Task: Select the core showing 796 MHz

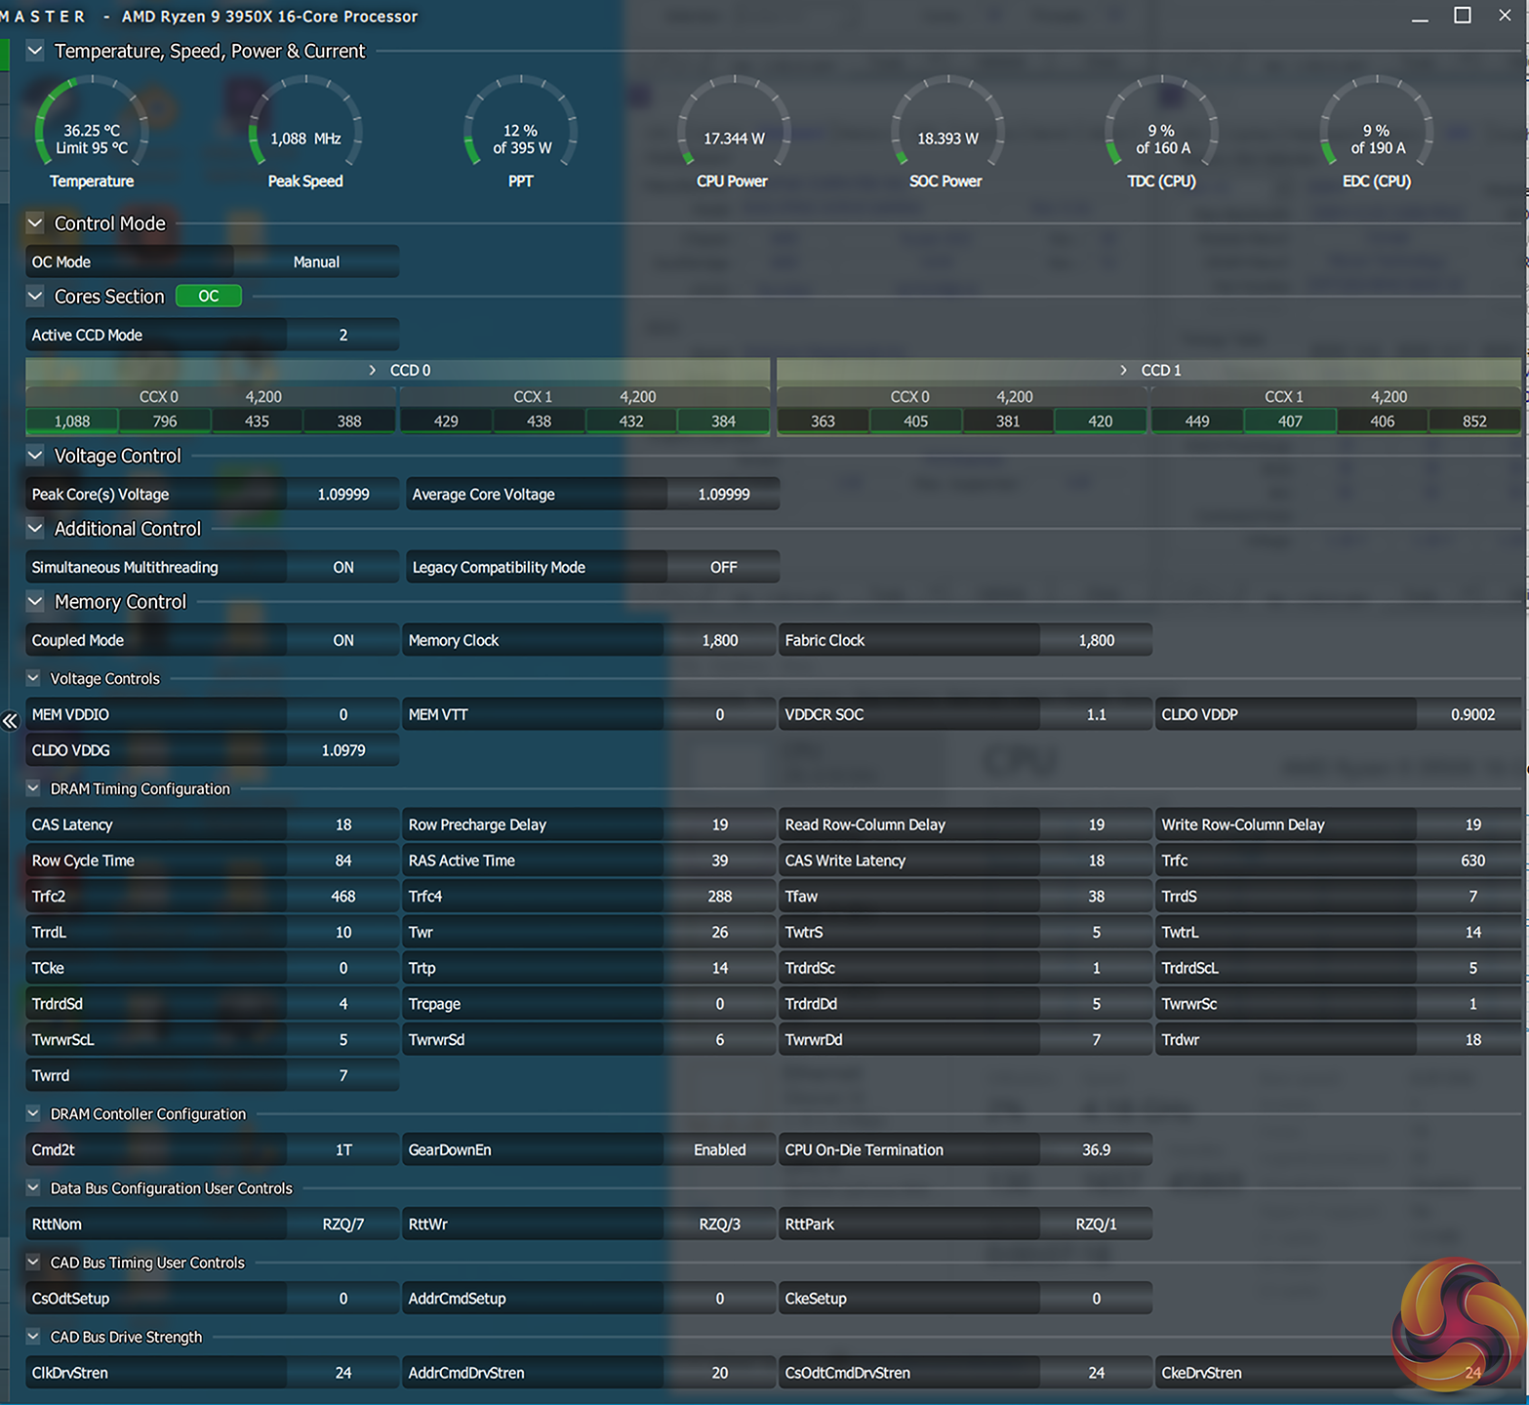Action: 165,421
